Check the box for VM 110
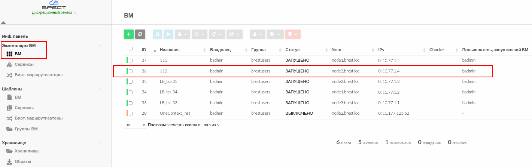Viewport: 532px width, 167px height. click(131, 71)
